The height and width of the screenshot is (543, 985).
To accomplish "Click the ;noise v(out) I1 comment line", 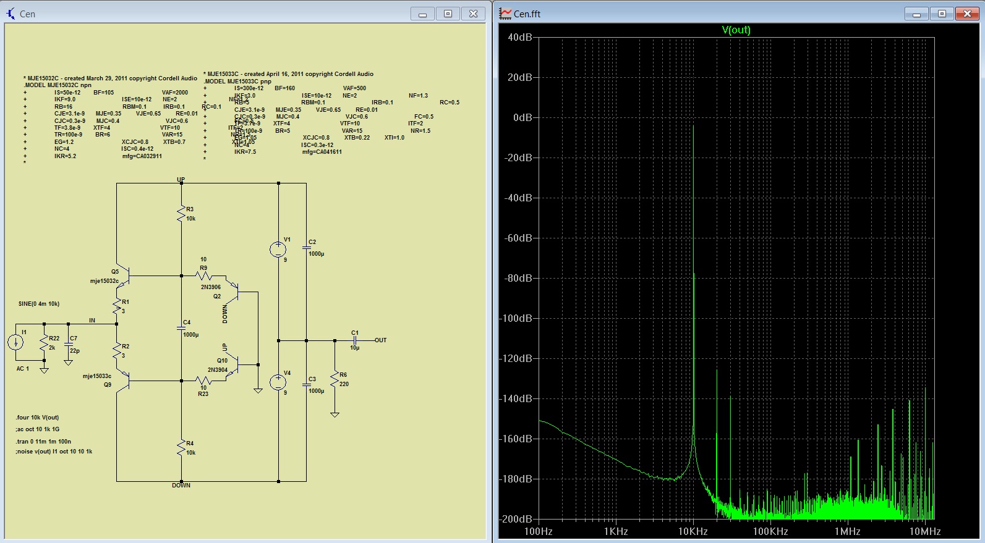I will click(54, 452).
